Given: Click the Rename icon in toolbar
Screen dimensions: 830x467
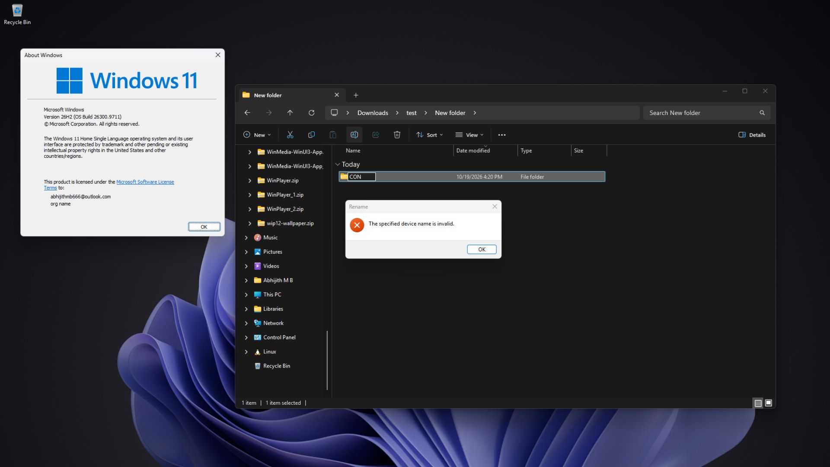Looking at the screenshot, I should [x=354, y=135].
